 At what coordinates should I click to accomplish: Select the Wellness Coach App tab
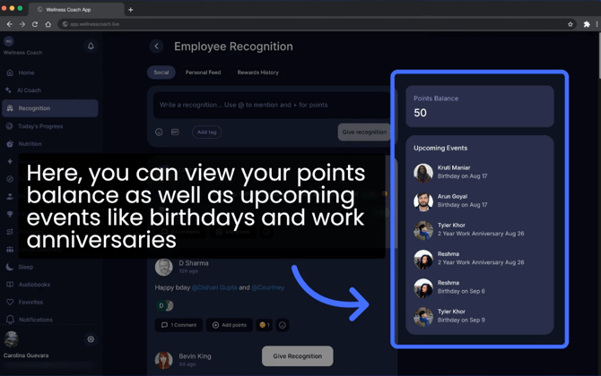[76, 10]
